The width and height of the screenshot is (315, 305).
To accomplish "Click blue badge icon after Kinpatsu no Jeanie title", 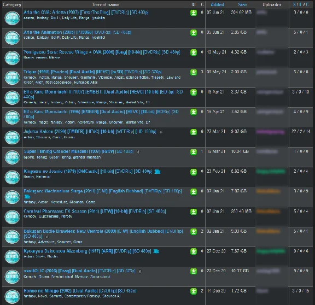I will pyautogui.click(x=157, y=172).
